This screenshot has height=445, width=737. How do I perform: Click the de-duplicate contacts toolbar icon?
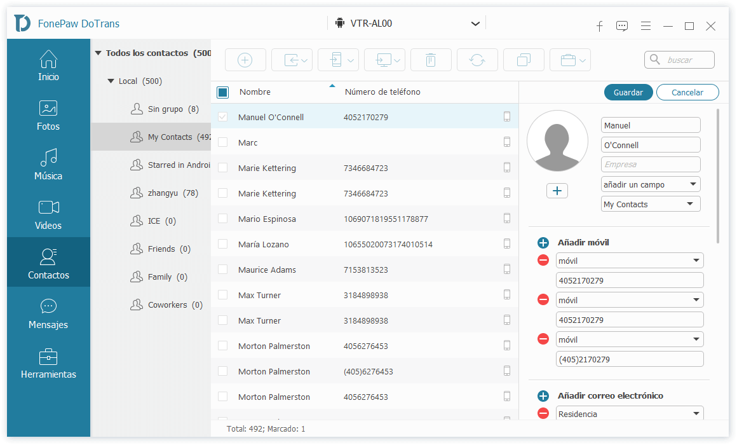coord(524,60)
